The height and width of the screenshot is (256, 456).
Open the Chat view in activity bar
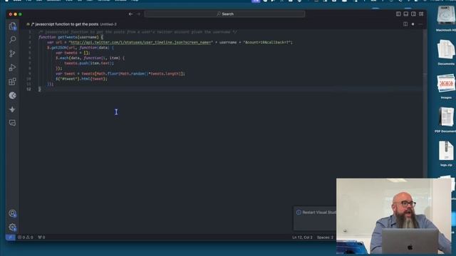[x=12, y=123]
